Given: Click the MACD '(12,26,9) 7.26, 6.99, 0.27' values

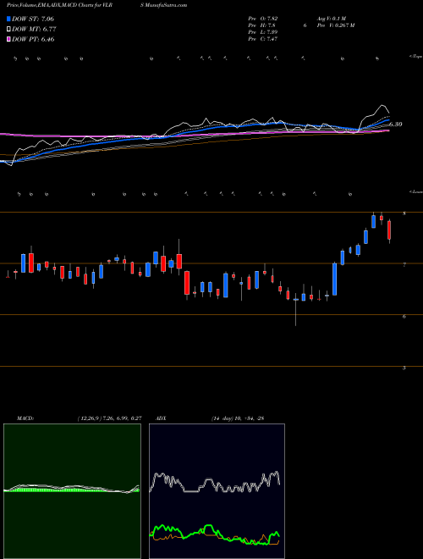Looking at the screenshot, I should 109,418.
